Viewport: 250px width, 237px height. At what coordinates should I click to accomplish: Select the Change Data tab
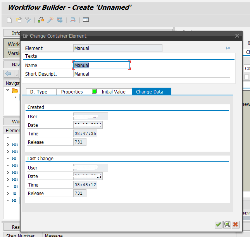coord(150,92)
